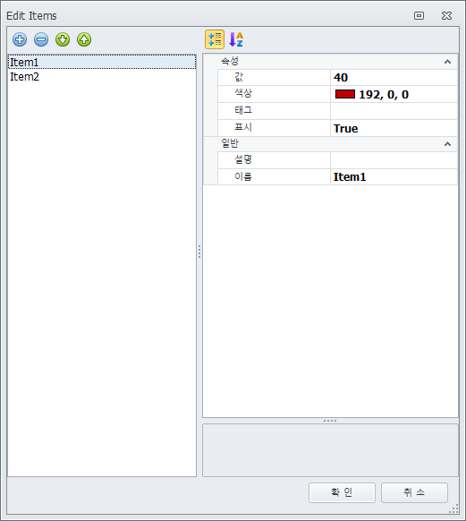Move item up with green up arrow
This screenshot has width=466, height=521.
pyautogui.click(x=84, y=39)
